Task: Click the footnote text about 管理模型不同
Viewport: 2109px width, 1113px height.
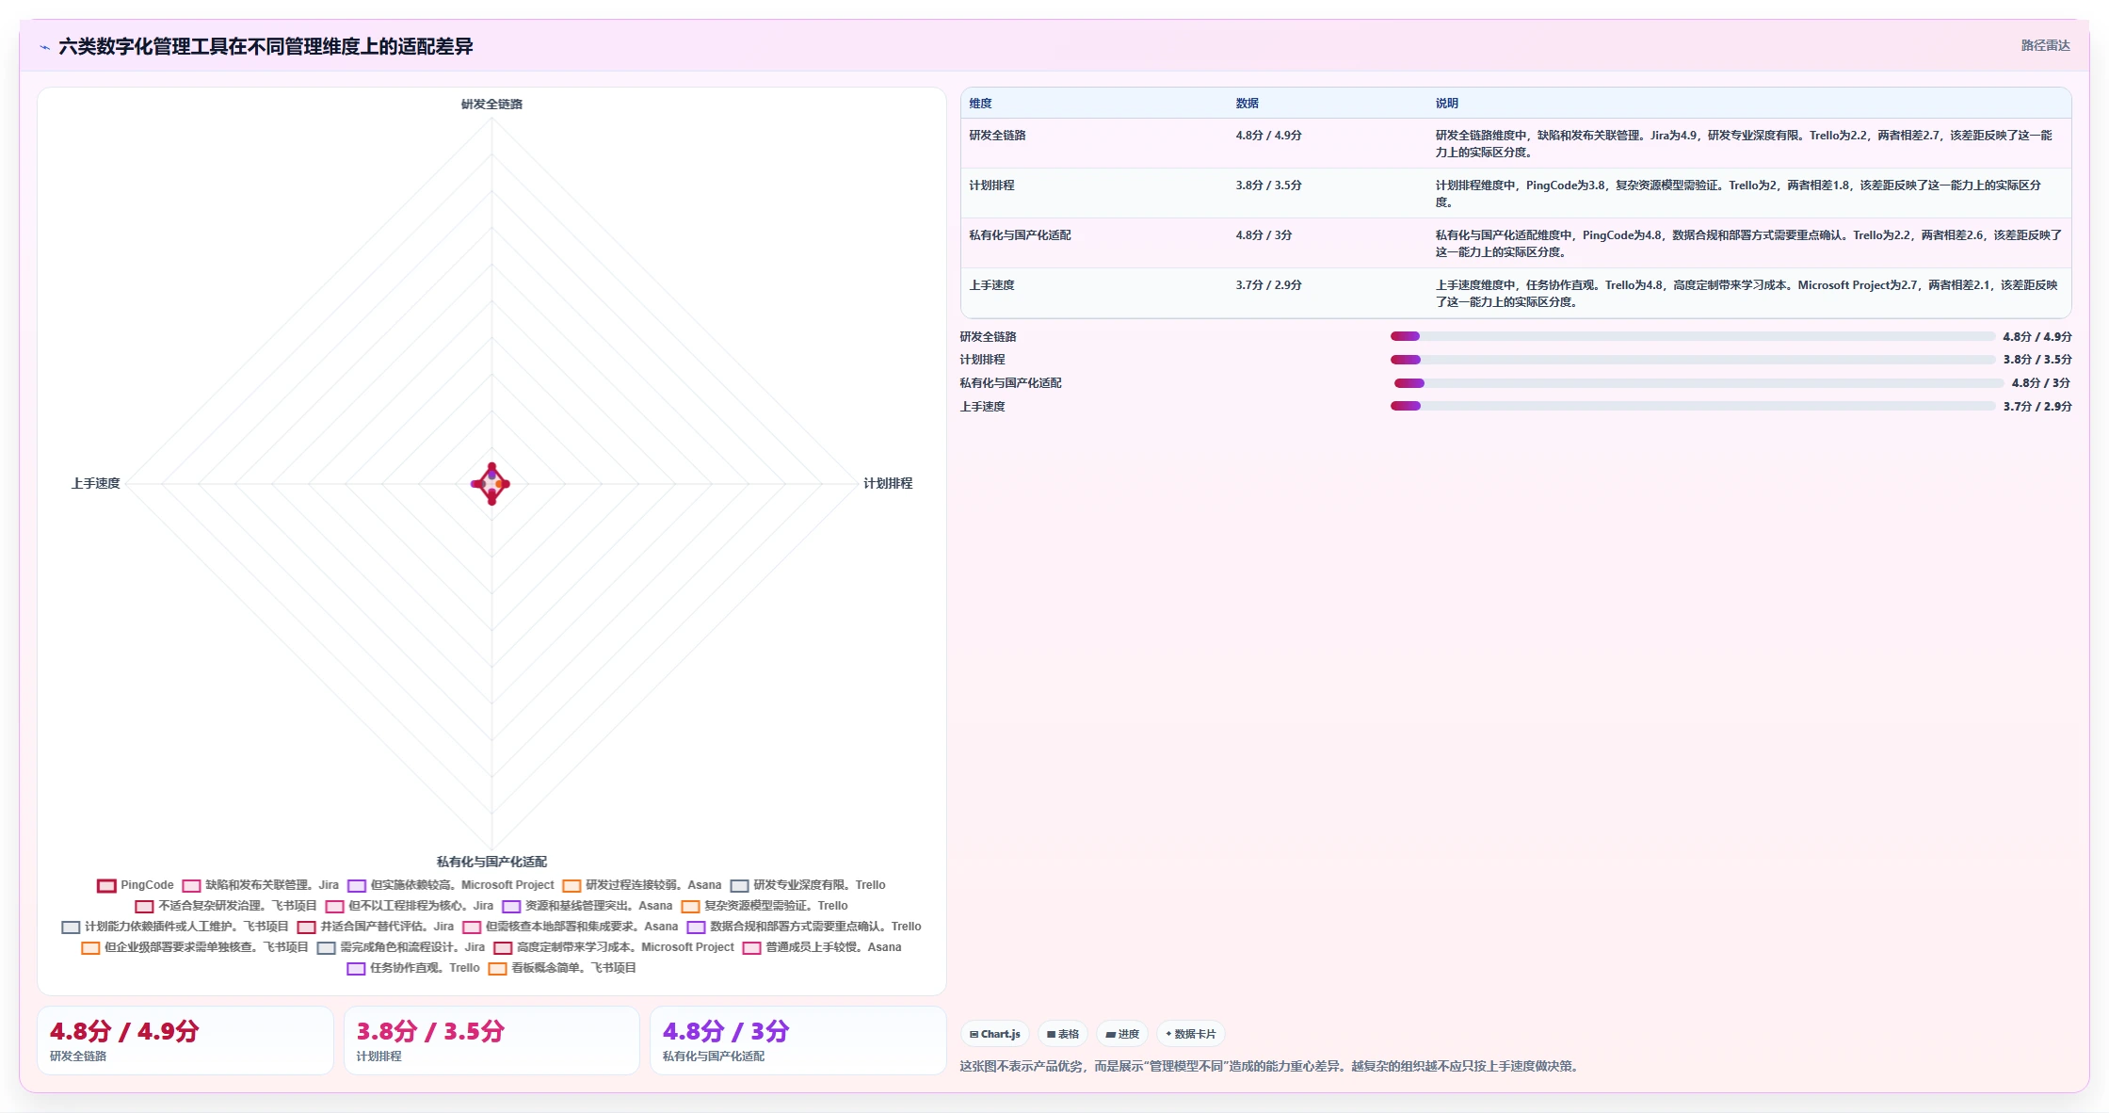Action: point(1270,1066)
